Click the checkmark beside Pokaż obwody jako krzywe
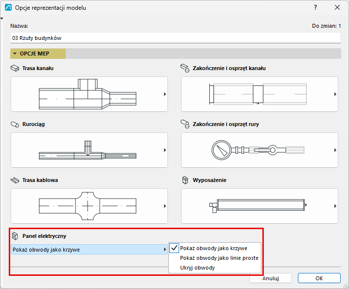 coord(174,248)
